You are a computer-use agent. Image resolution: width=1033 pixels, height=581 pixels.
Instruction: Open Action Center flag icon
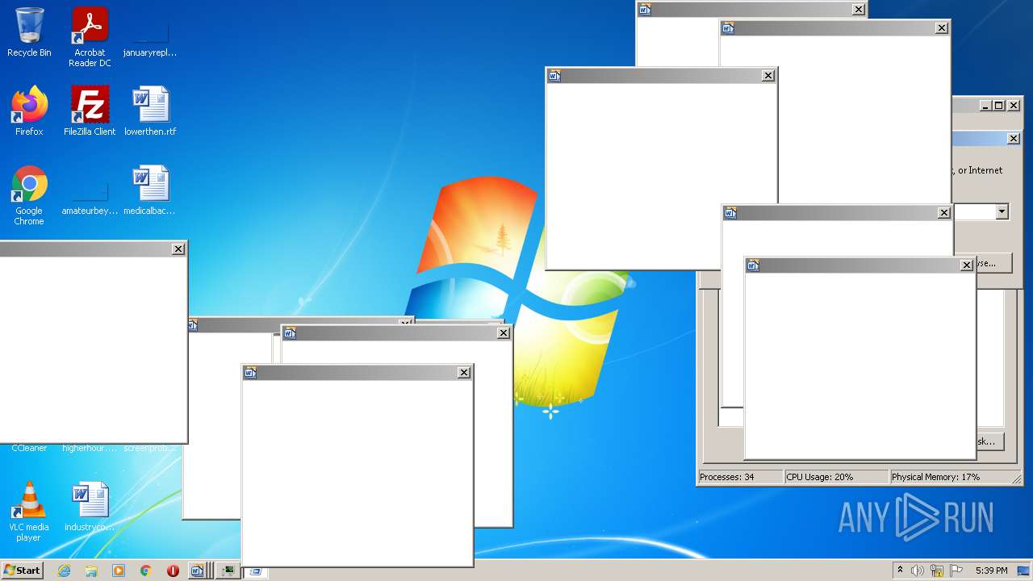coord(956,571)
